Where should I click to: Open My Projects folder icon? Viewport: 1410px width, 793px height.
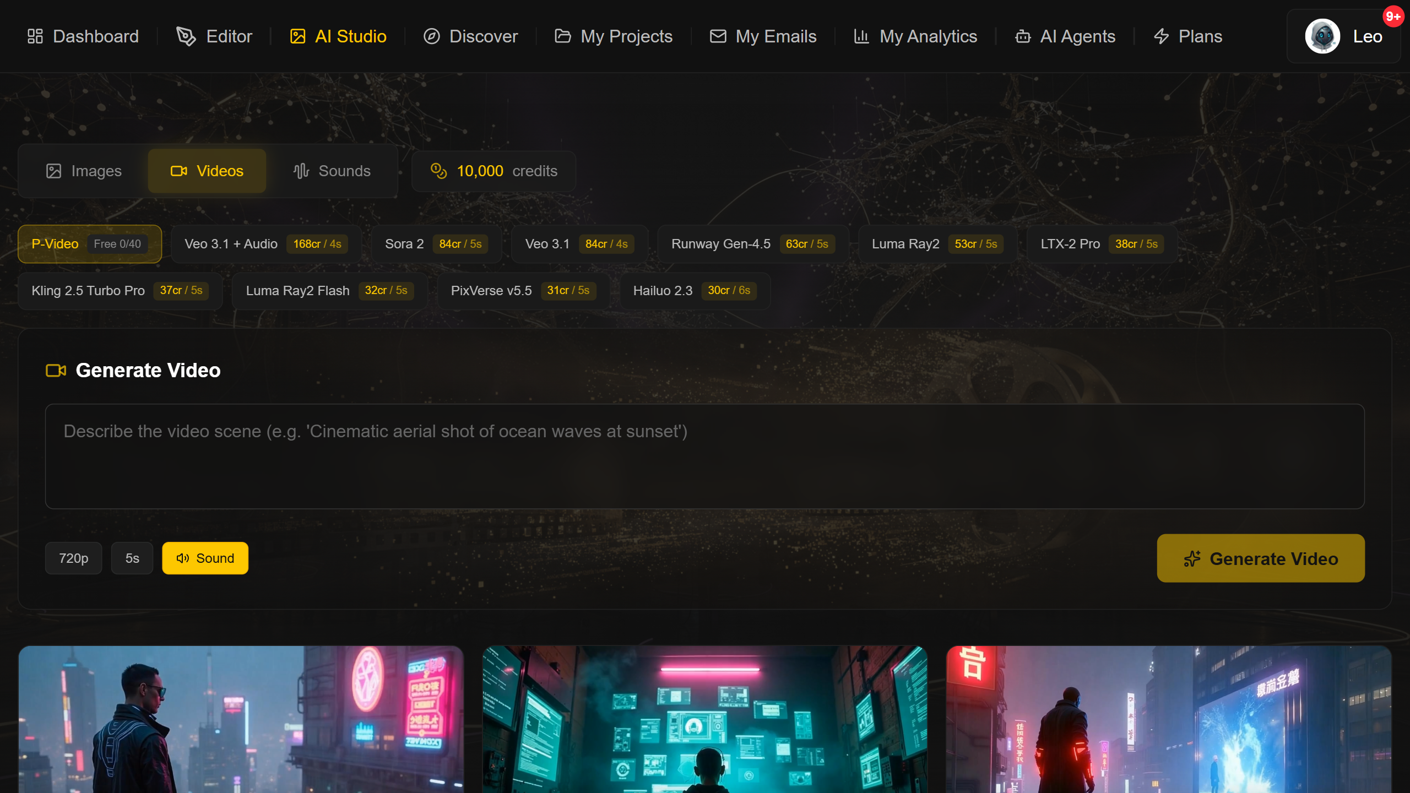[563, 36]
